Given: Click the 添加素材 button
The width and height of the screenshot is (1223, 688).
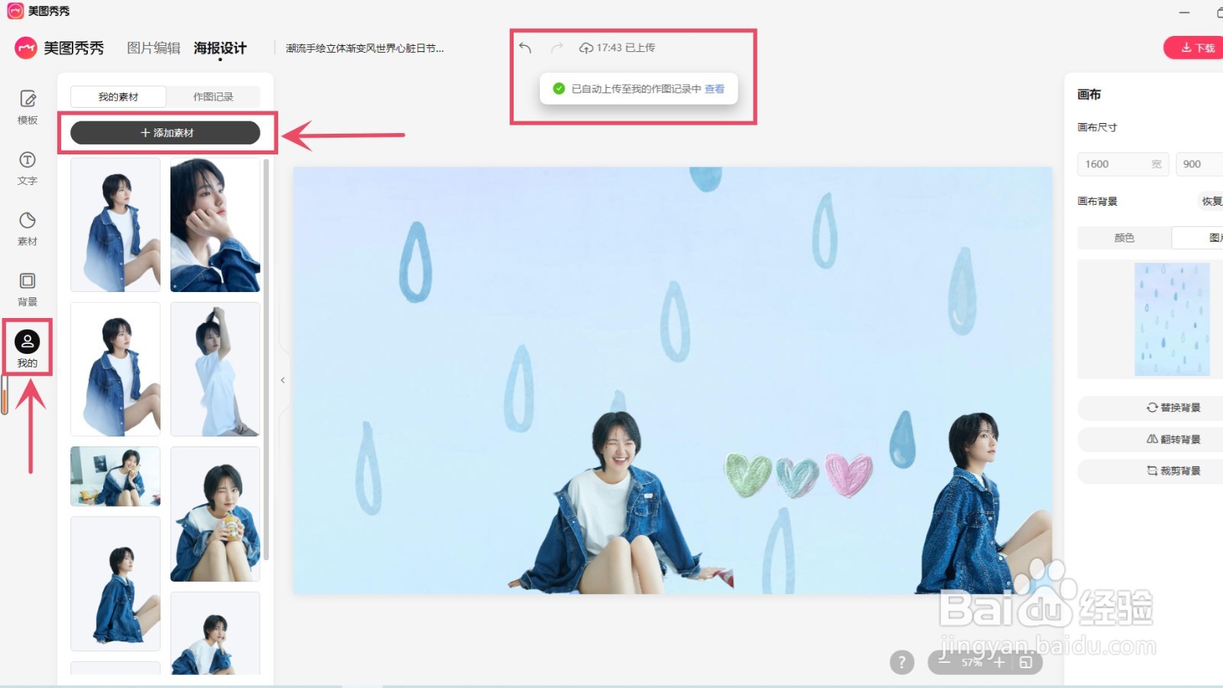Looking at the screenshot, I should [x=165, y=133].
